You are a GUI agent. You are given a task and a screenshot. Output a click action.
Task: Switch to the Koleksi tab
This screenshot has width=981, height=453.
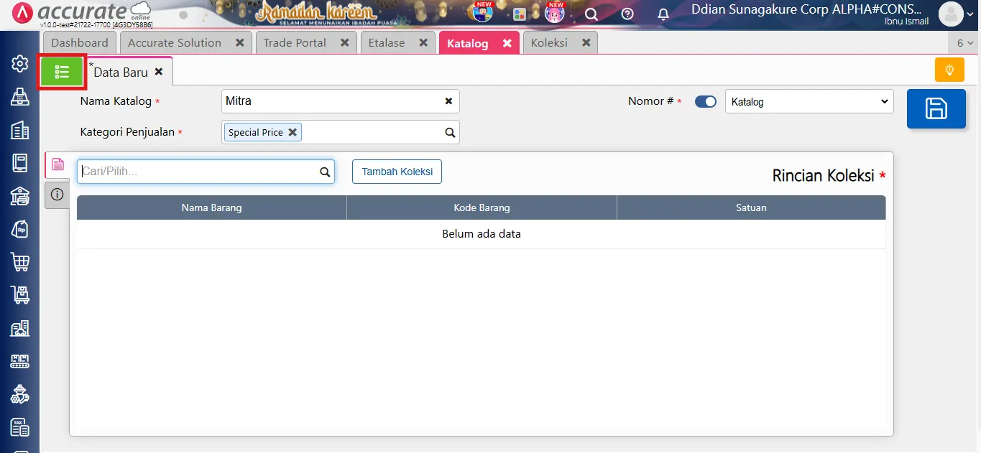coord(550,42)
